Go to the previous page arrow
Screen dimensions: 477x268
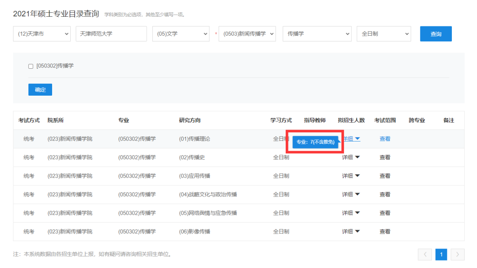pyautogui.click(x=425, y=254)
